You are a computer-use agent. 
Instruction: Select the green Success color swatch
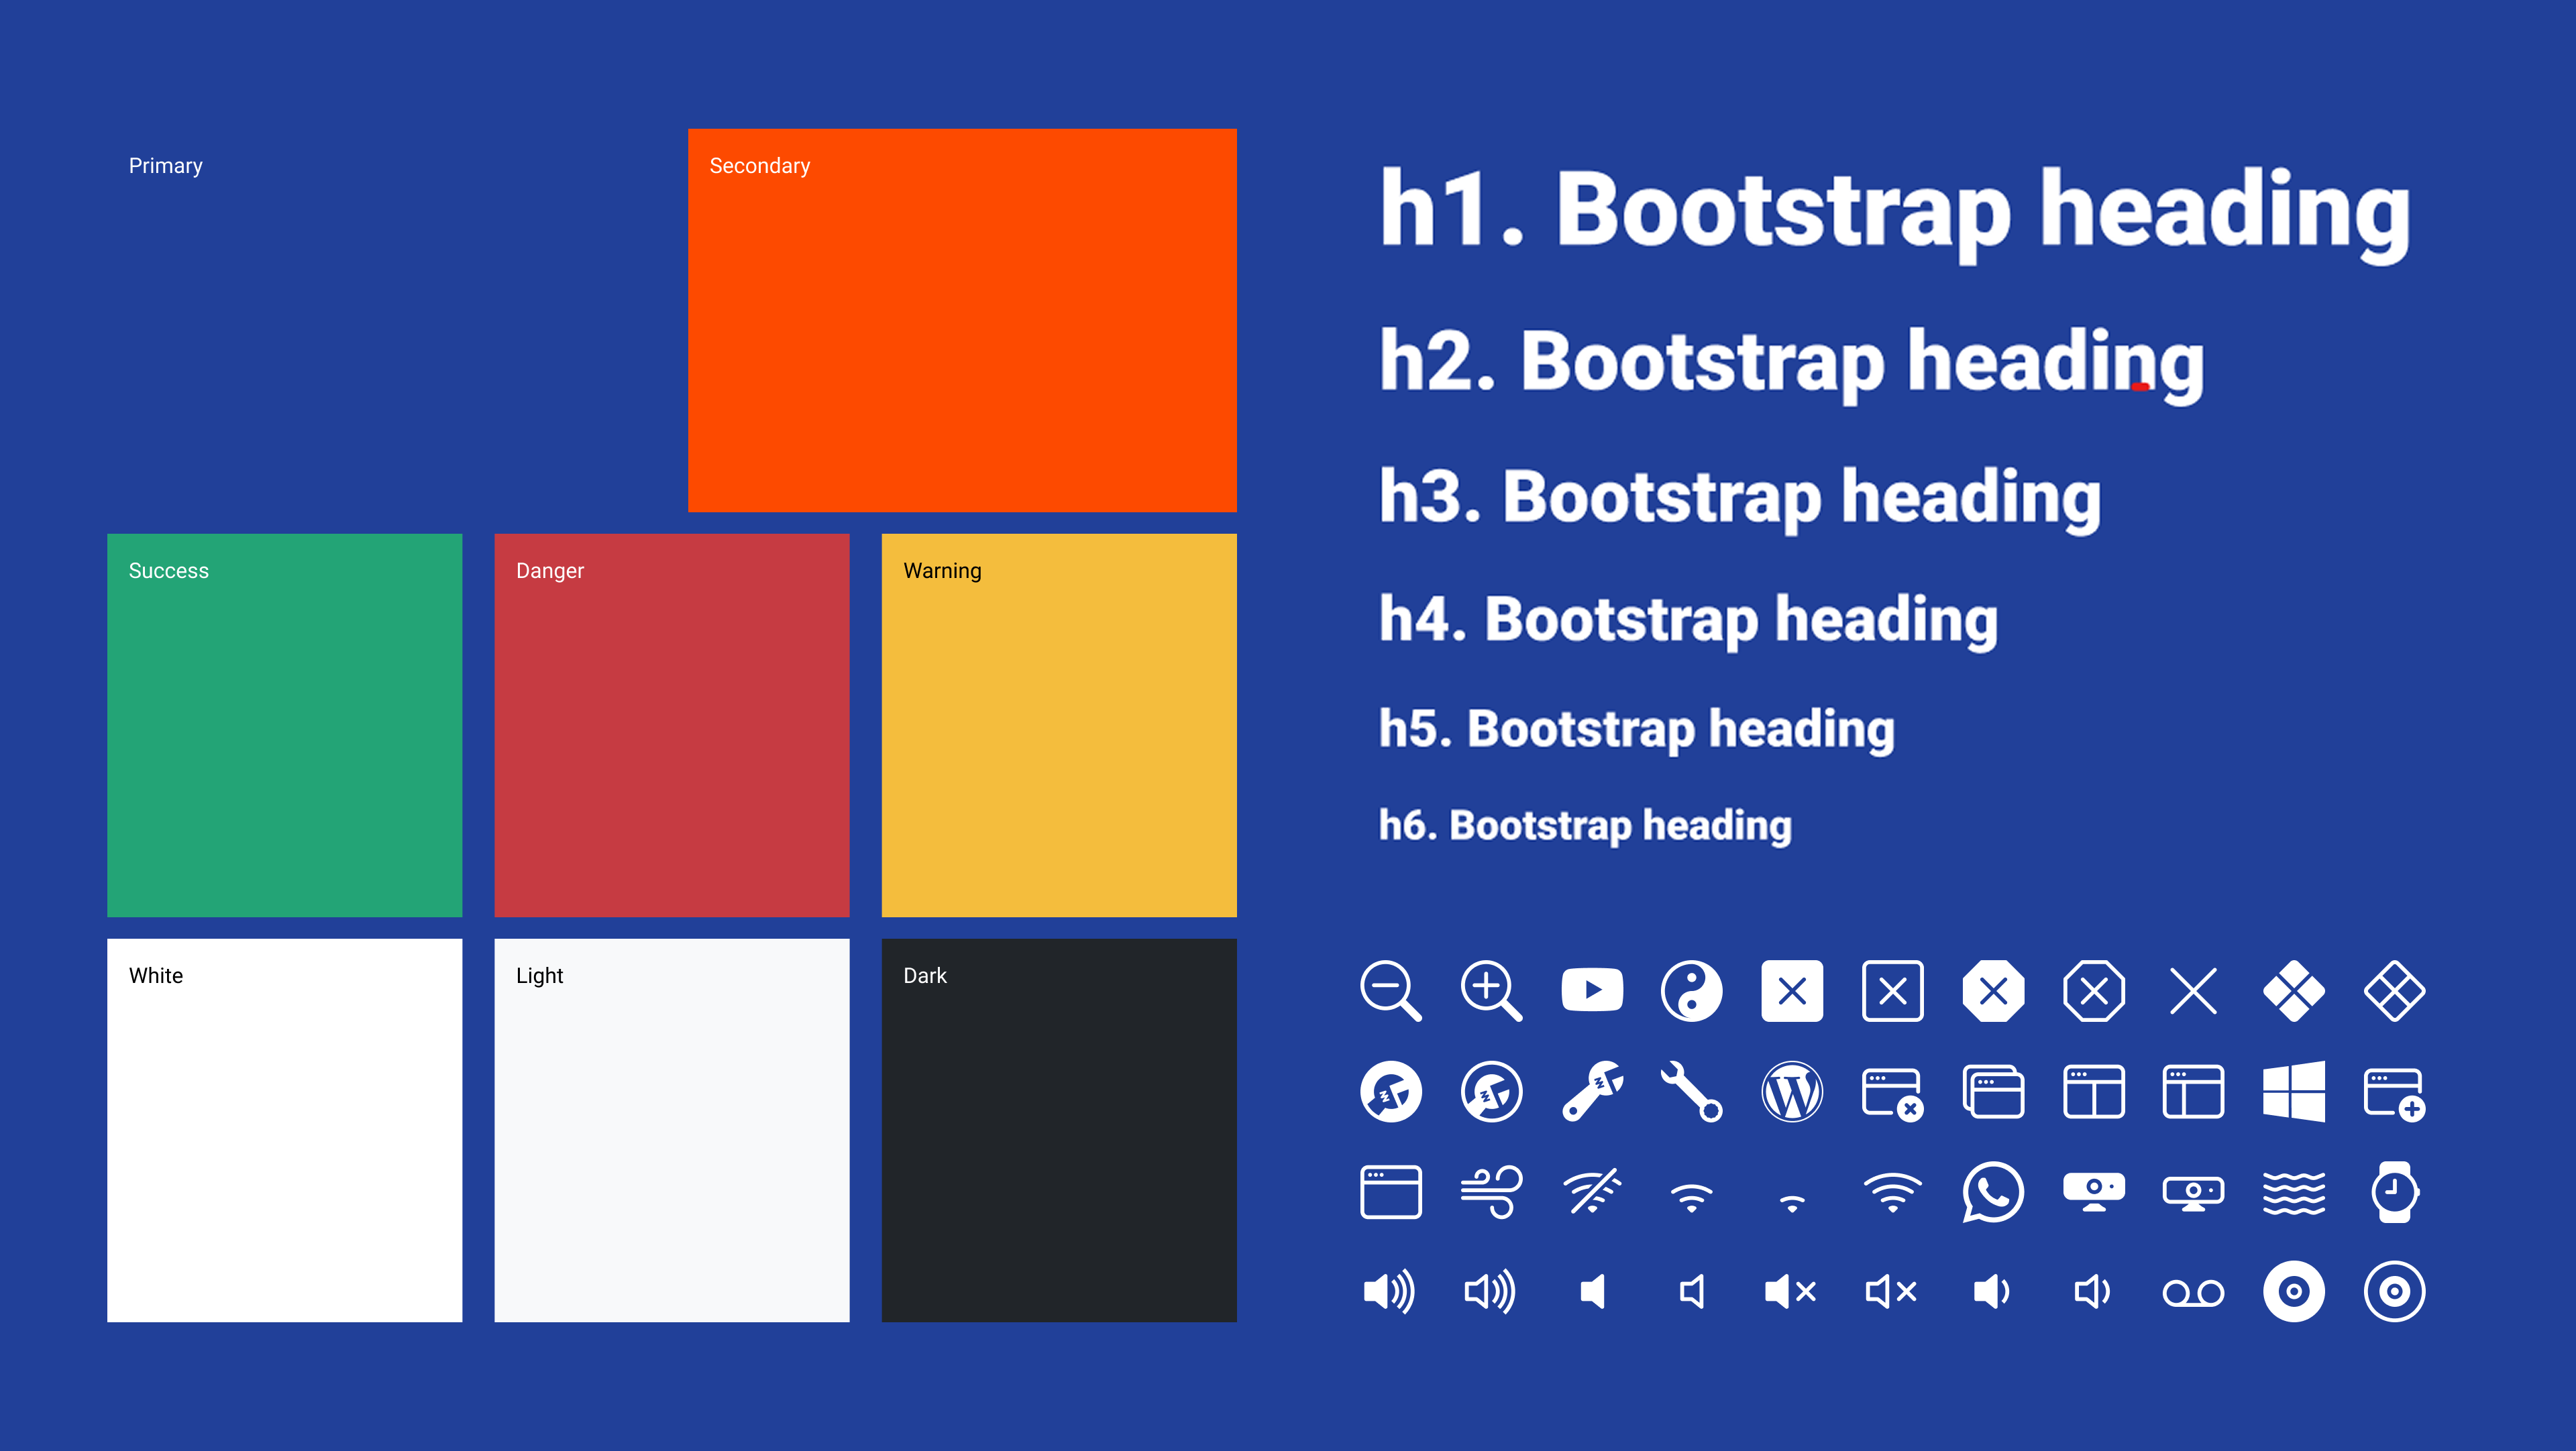(x=285, y=725)
